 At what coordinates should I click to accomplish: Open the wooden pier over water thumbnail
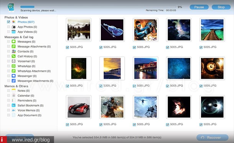(212, 30)
